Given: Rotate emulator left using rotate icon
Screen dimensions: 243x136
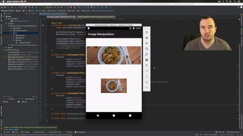Looking at the screenshot, I should pos(147,49).
